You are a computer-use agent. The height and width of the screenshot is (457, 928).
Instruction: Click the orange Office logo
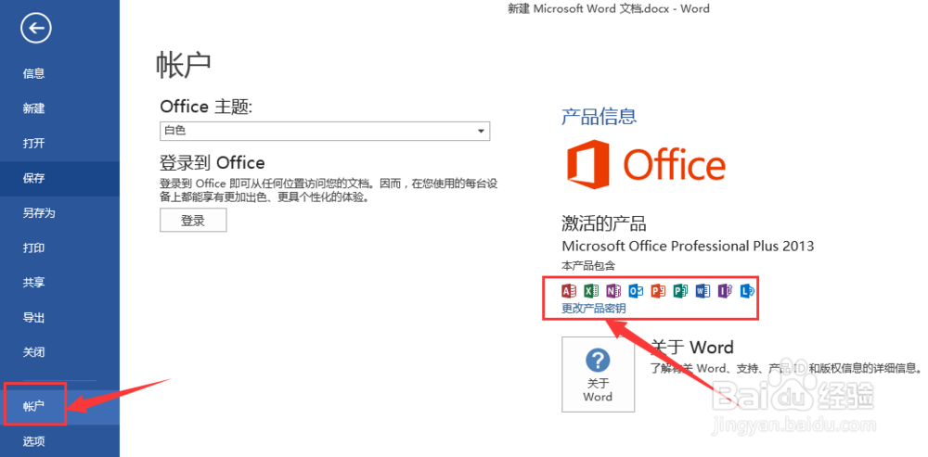click(x=645, y=162)
